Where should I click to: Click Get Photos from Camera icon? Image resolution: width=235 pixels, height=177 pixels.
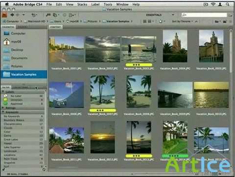pyautogui.click(x=48, y=15)
